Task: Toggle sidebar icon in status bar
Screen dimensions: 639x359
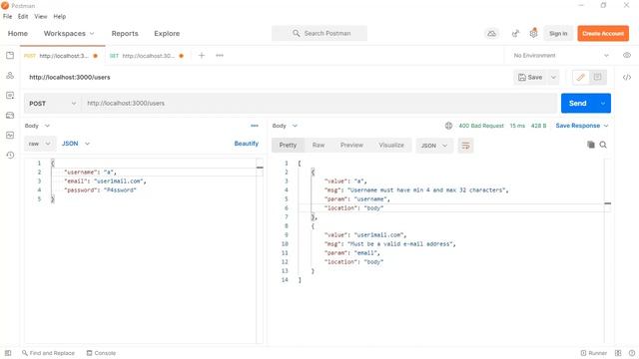Action: coord(8,353)
